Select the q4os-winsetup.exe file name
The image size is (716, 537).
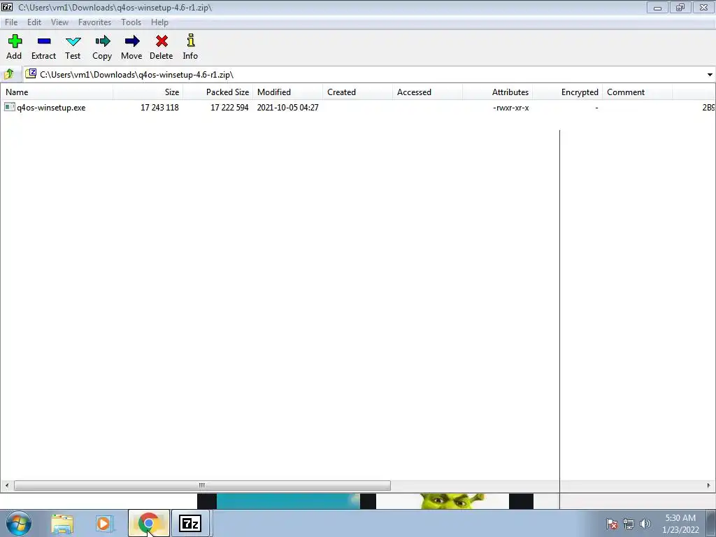click(x=51, y=107)
